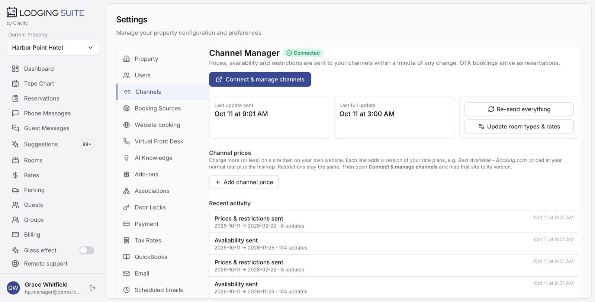The height and width of the screenshot is (302, 595).
Task: Click the Last update sent card
Action: (x=269, y=118)
